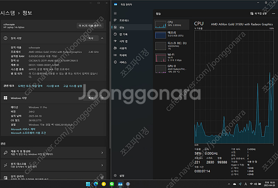Click the 새 작업 실행 (Run new task) button
The width and height of the screenshot is (278, 188).
259,14
